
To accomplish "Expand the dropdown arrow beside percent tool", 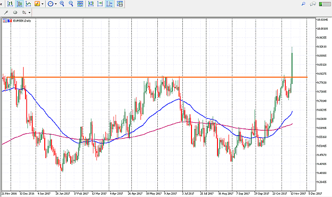I will tap(30, 12).
